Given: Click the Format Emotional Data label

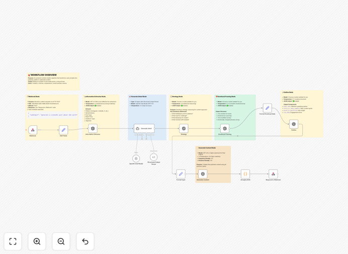Looking at the screenshot, I should [267, 114].
